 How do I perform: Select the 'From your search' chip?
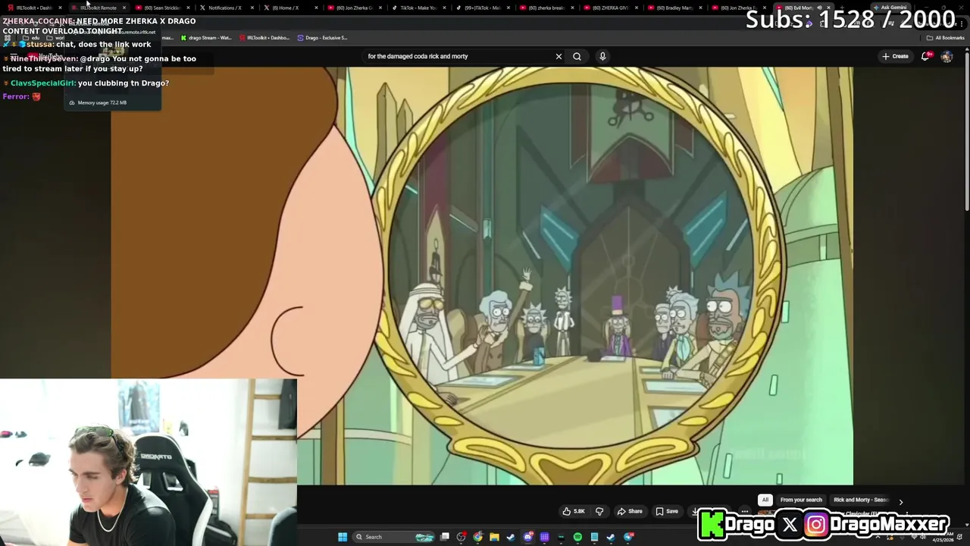pyautogui.click(x=801, y=500)
